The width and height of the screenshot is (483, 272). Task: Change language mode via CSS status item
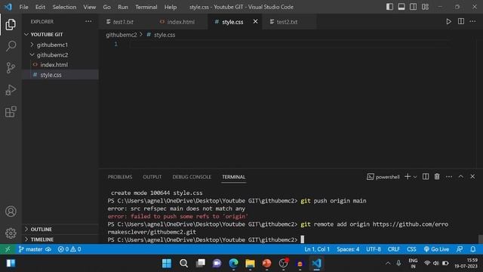[x=411, y=249]
